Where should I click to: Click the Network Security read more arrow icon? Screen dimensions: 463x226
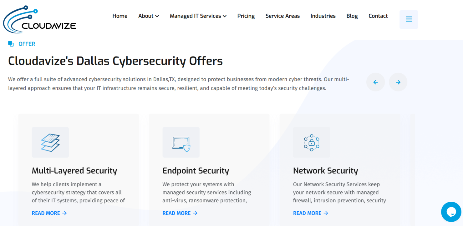point(326,213)
